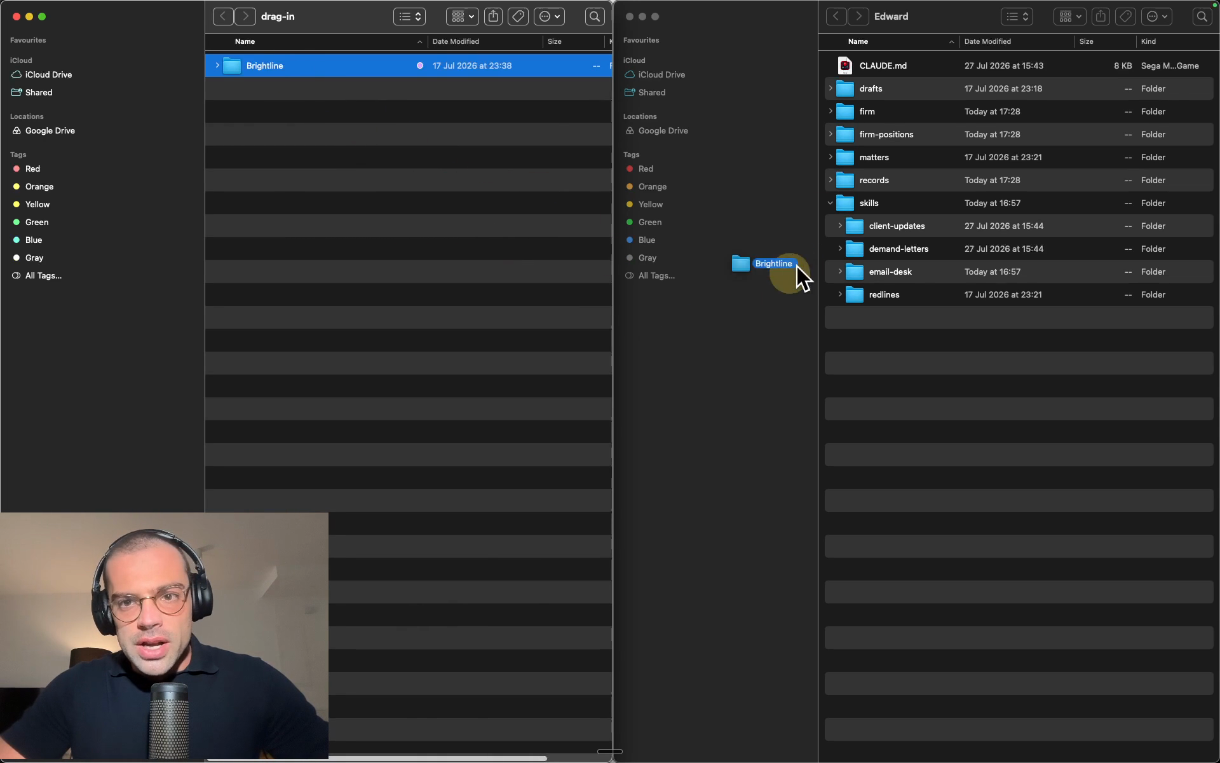
Task: Open search in the drag-in window
Action: pos(595,17)
